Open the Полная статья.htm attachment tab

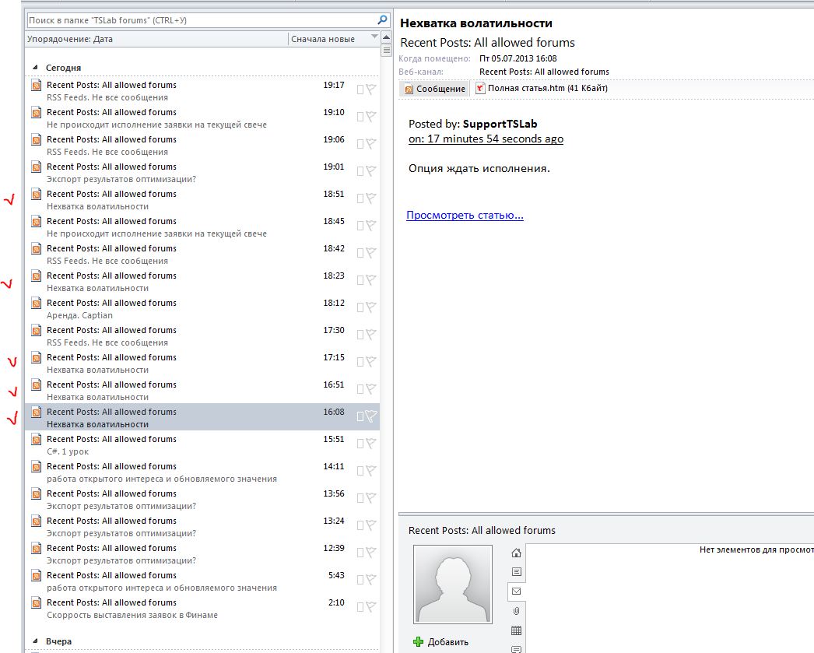tap(542, 89)
